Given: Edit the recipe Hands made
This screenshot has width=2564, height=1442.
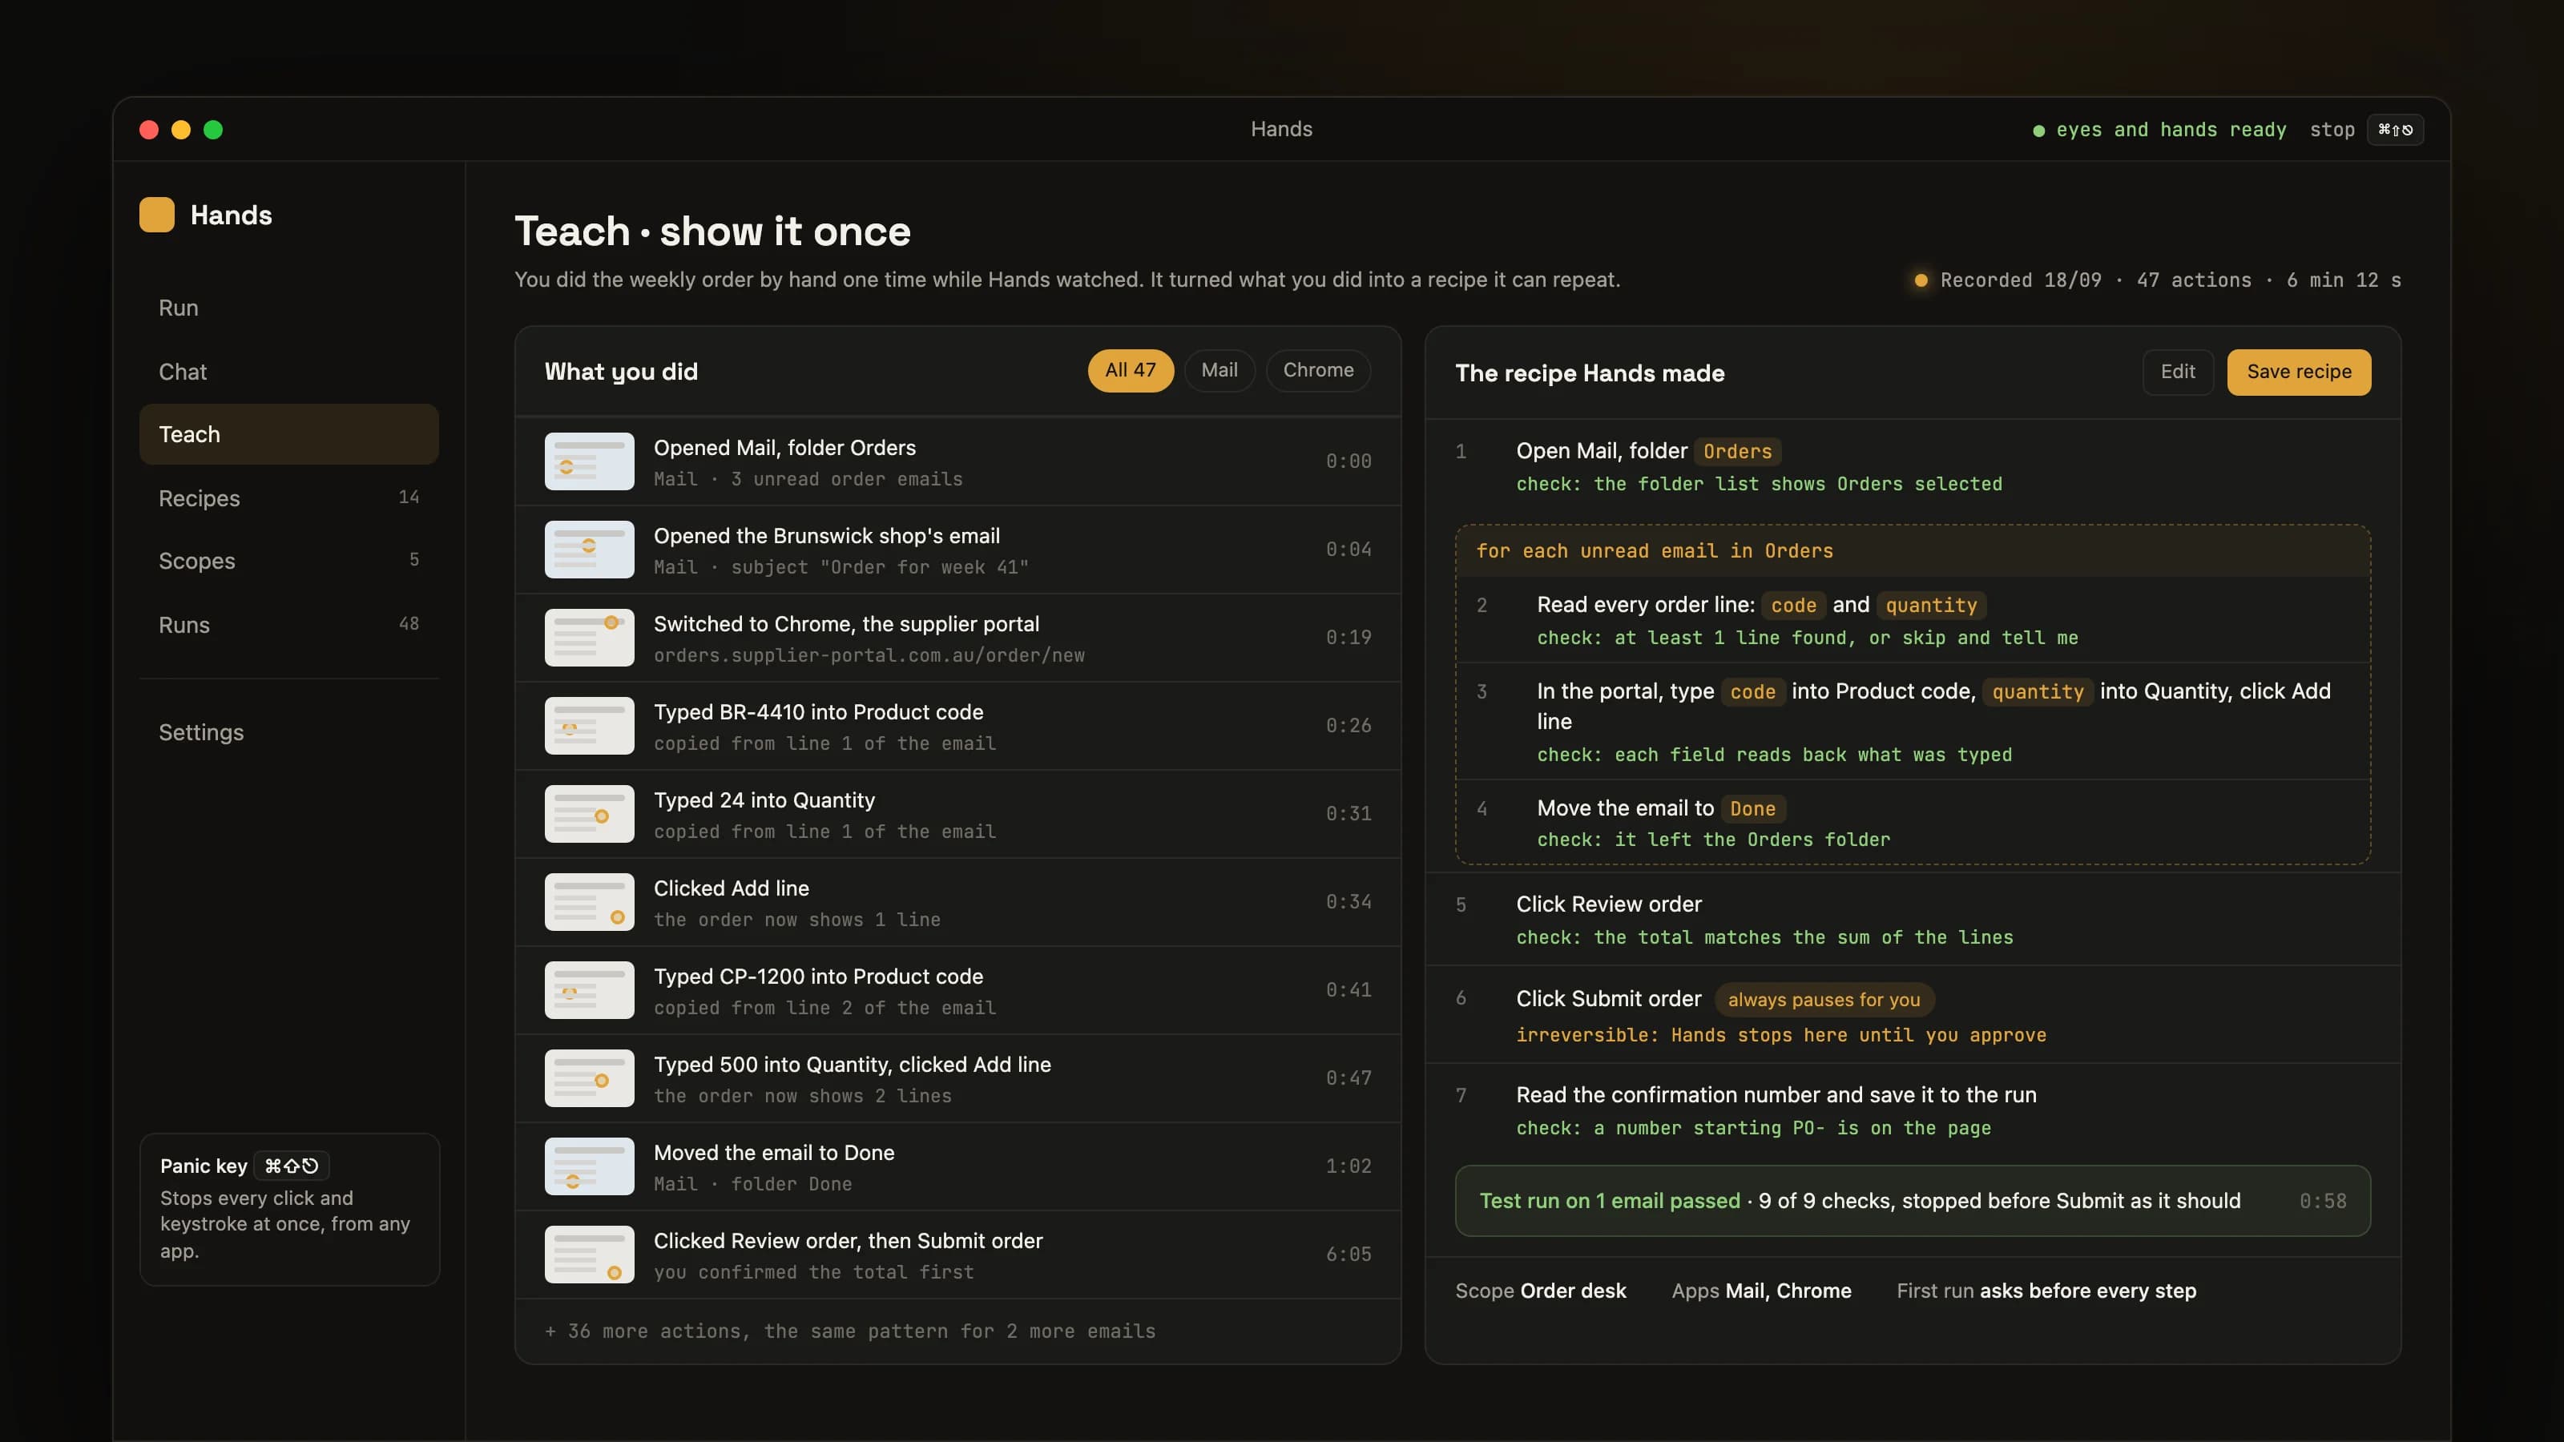Looking at the screenshot, I should 2178,371.
